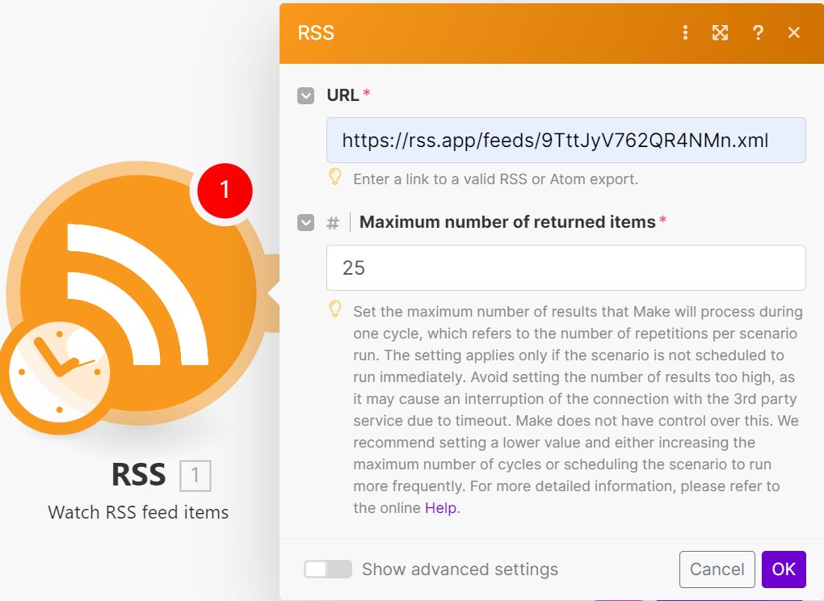Screen dimensions: 824x601
Task: Collapse the Maximum number of returned items chevron
Action: pos(306,223)
